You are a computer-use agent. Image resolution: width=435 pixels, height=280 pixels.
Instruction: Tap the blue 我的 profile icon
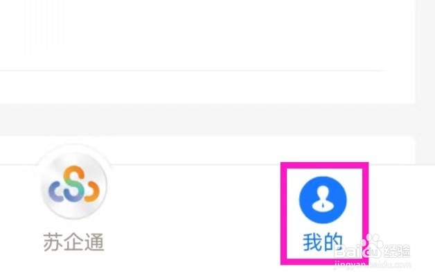point(323,200)
